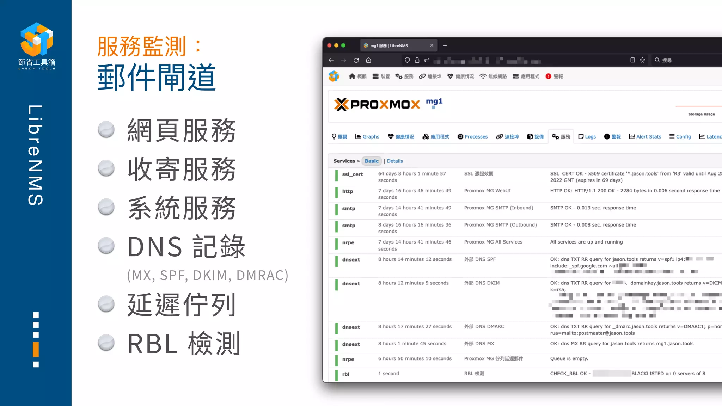The width and height of the screenshot is (722, 406).
Task: Open a new browser tab
Action: click(445, 45)
